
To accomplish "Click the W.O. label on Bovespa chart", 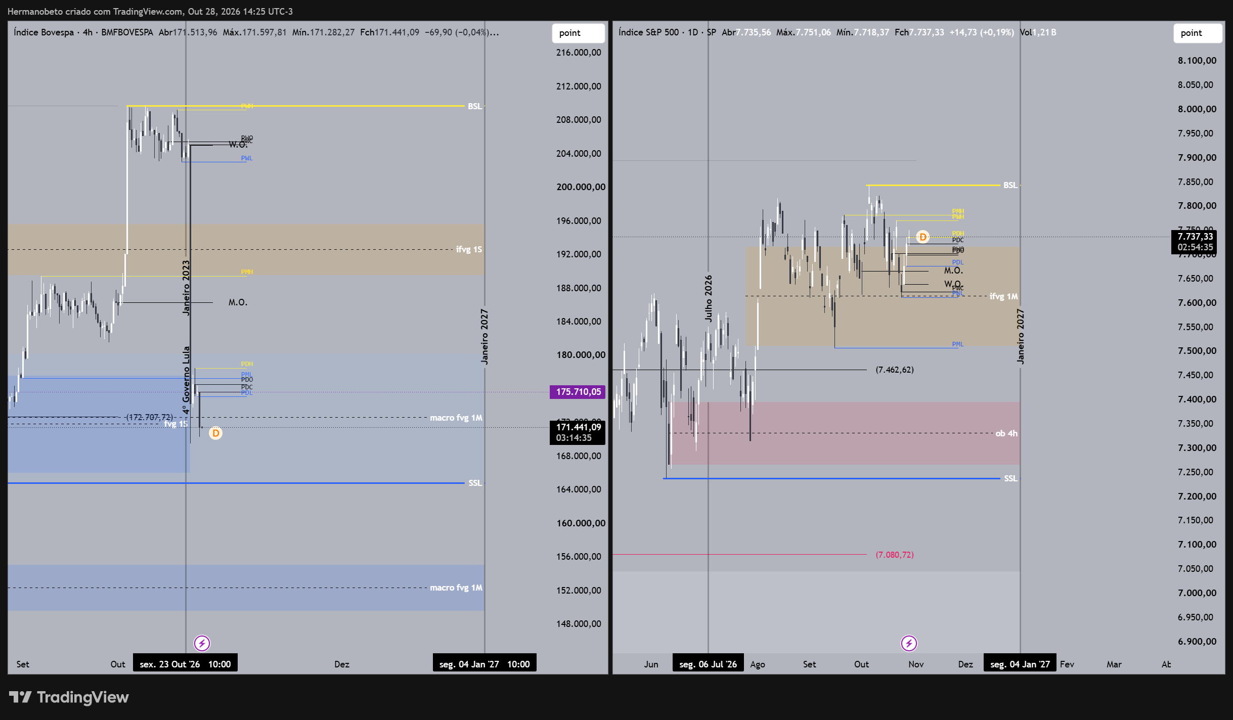I will (x=238, y=145).
